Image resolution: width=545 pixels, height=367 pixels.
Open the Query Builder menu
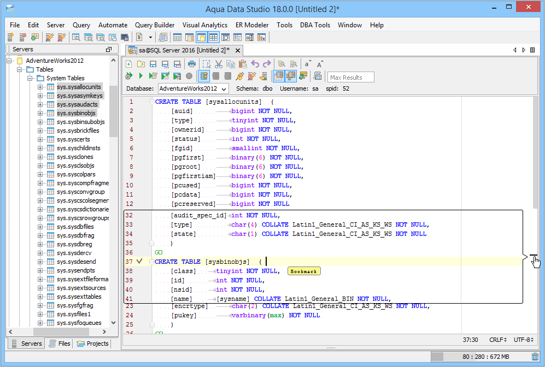click(155, 25)
